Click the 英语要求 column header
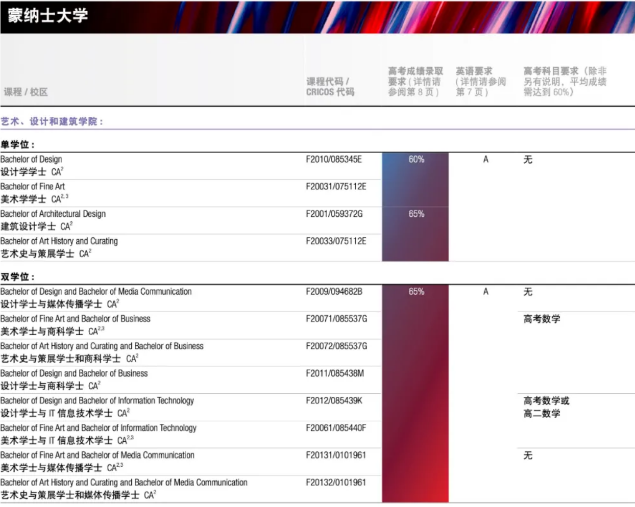 click(480, 82)
